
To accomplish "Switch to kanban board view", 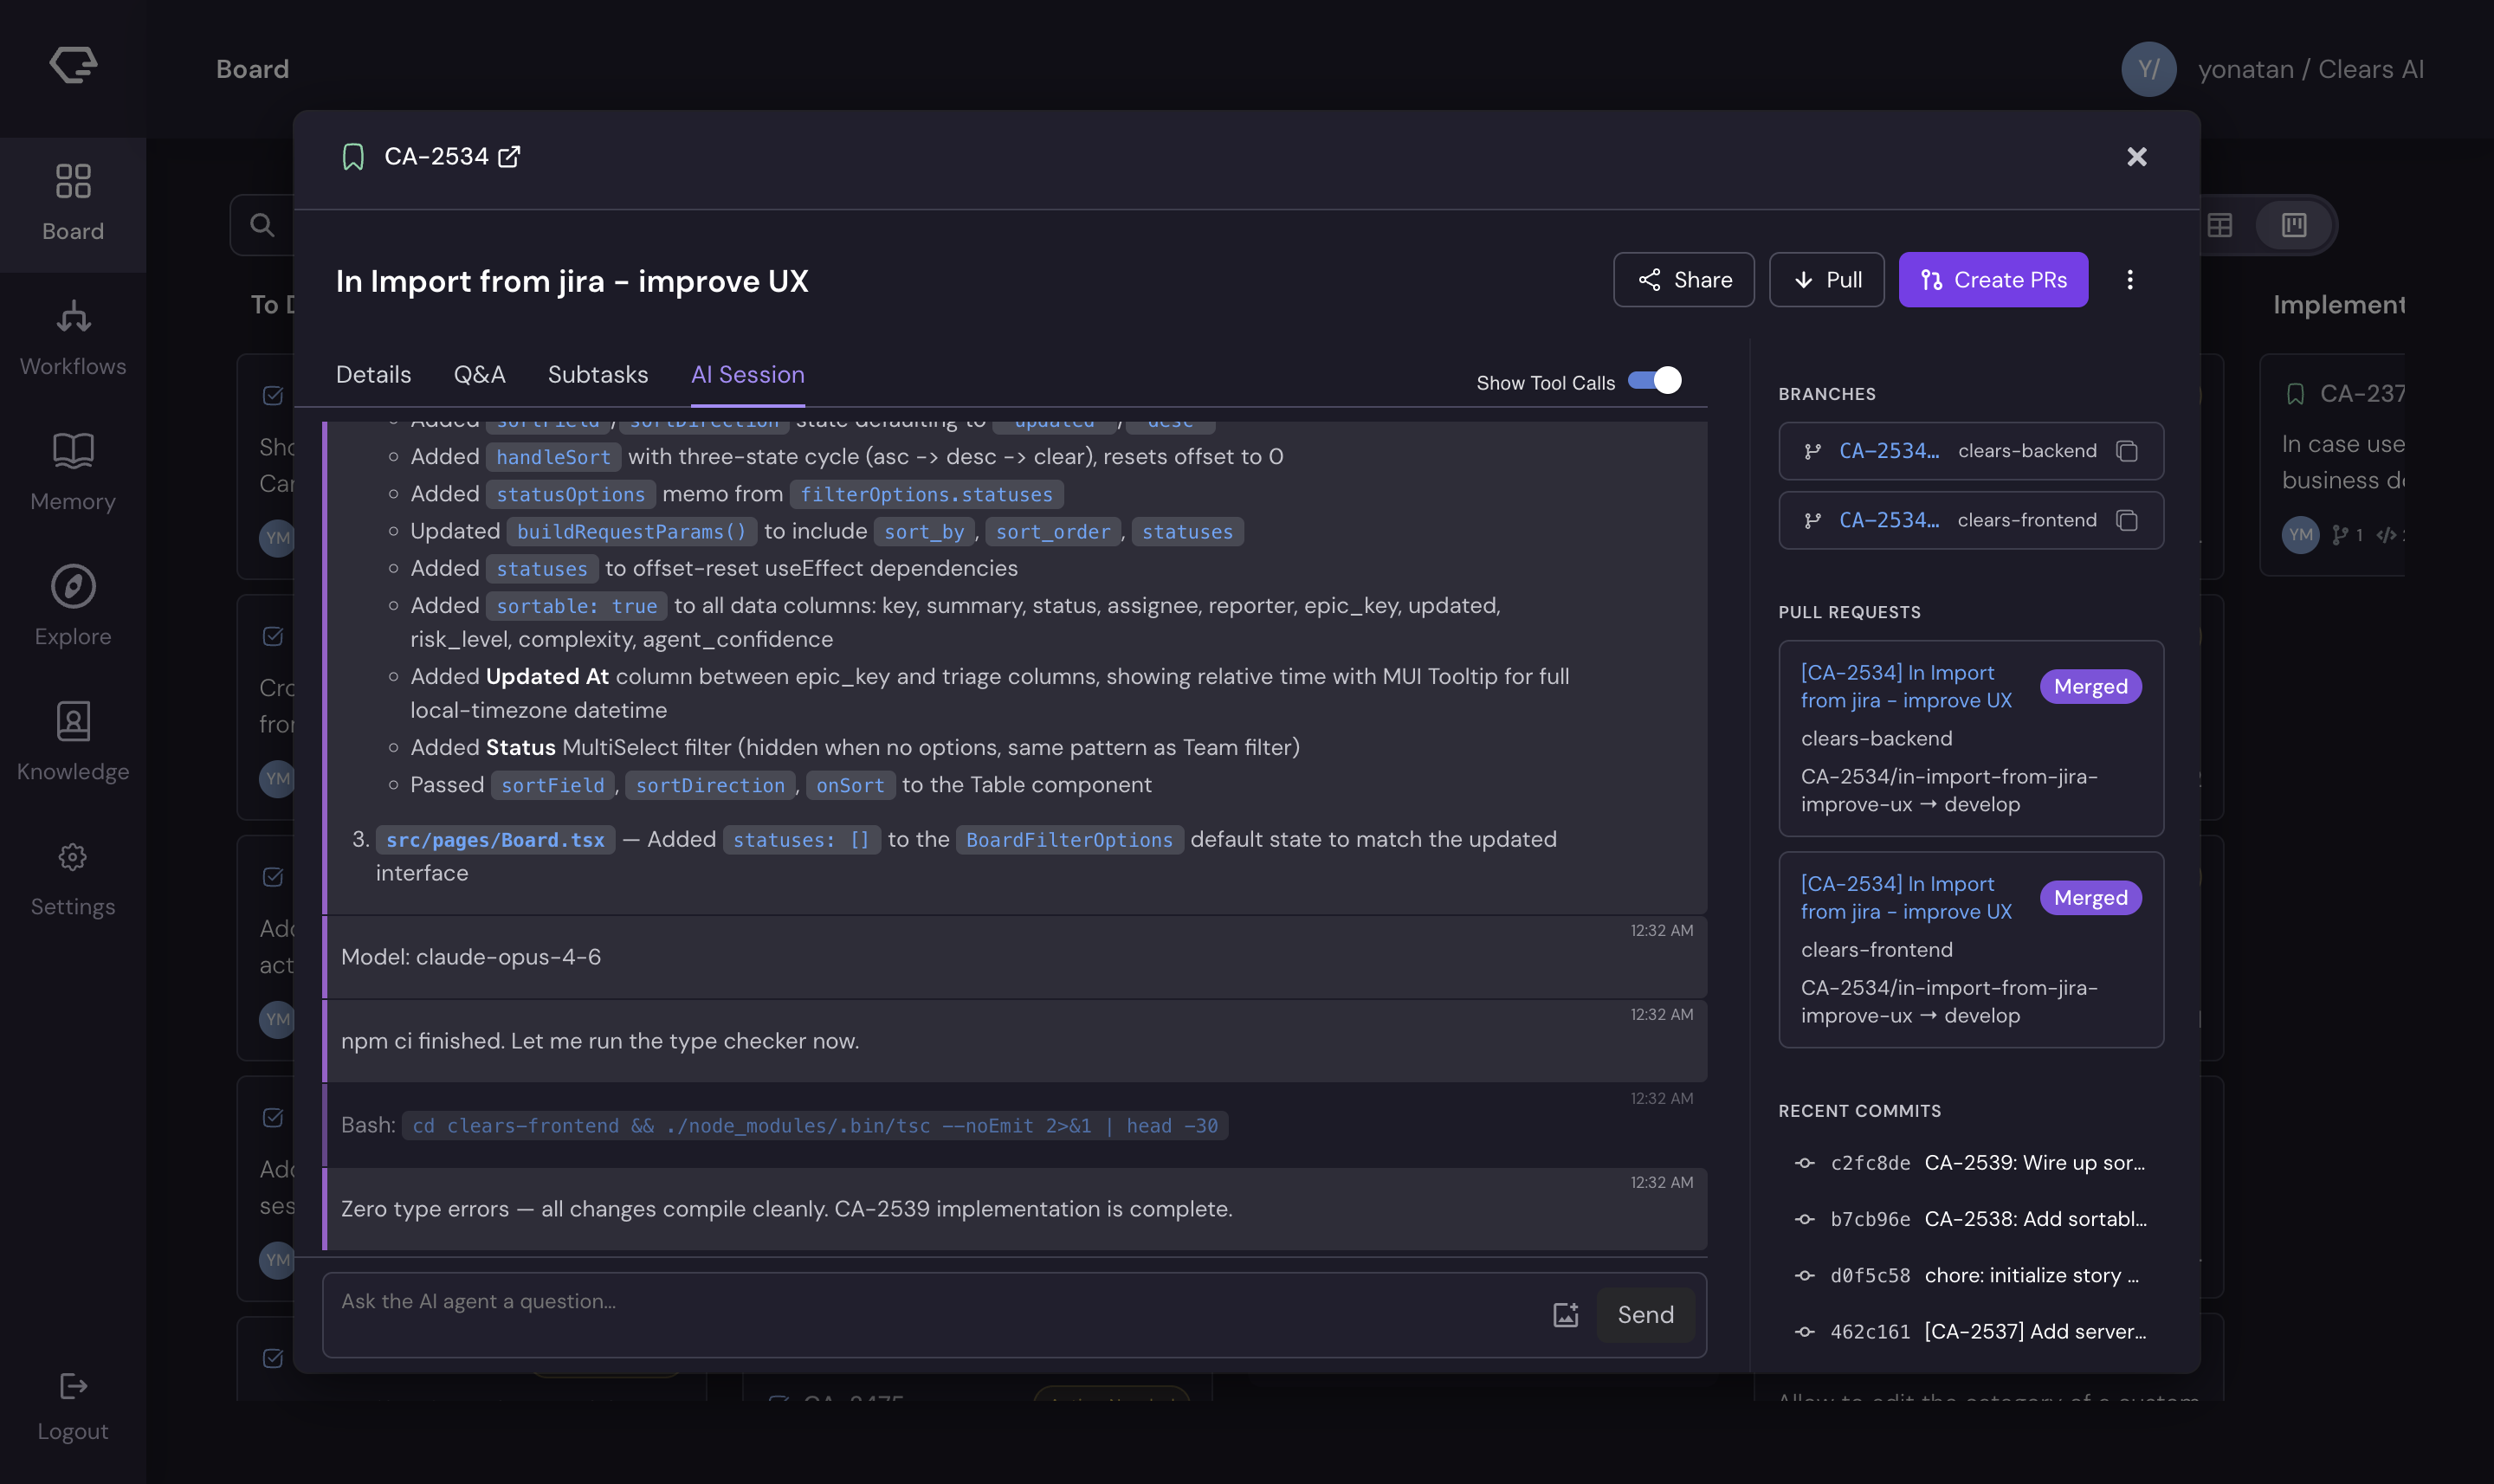I will tap(2294, 225).
